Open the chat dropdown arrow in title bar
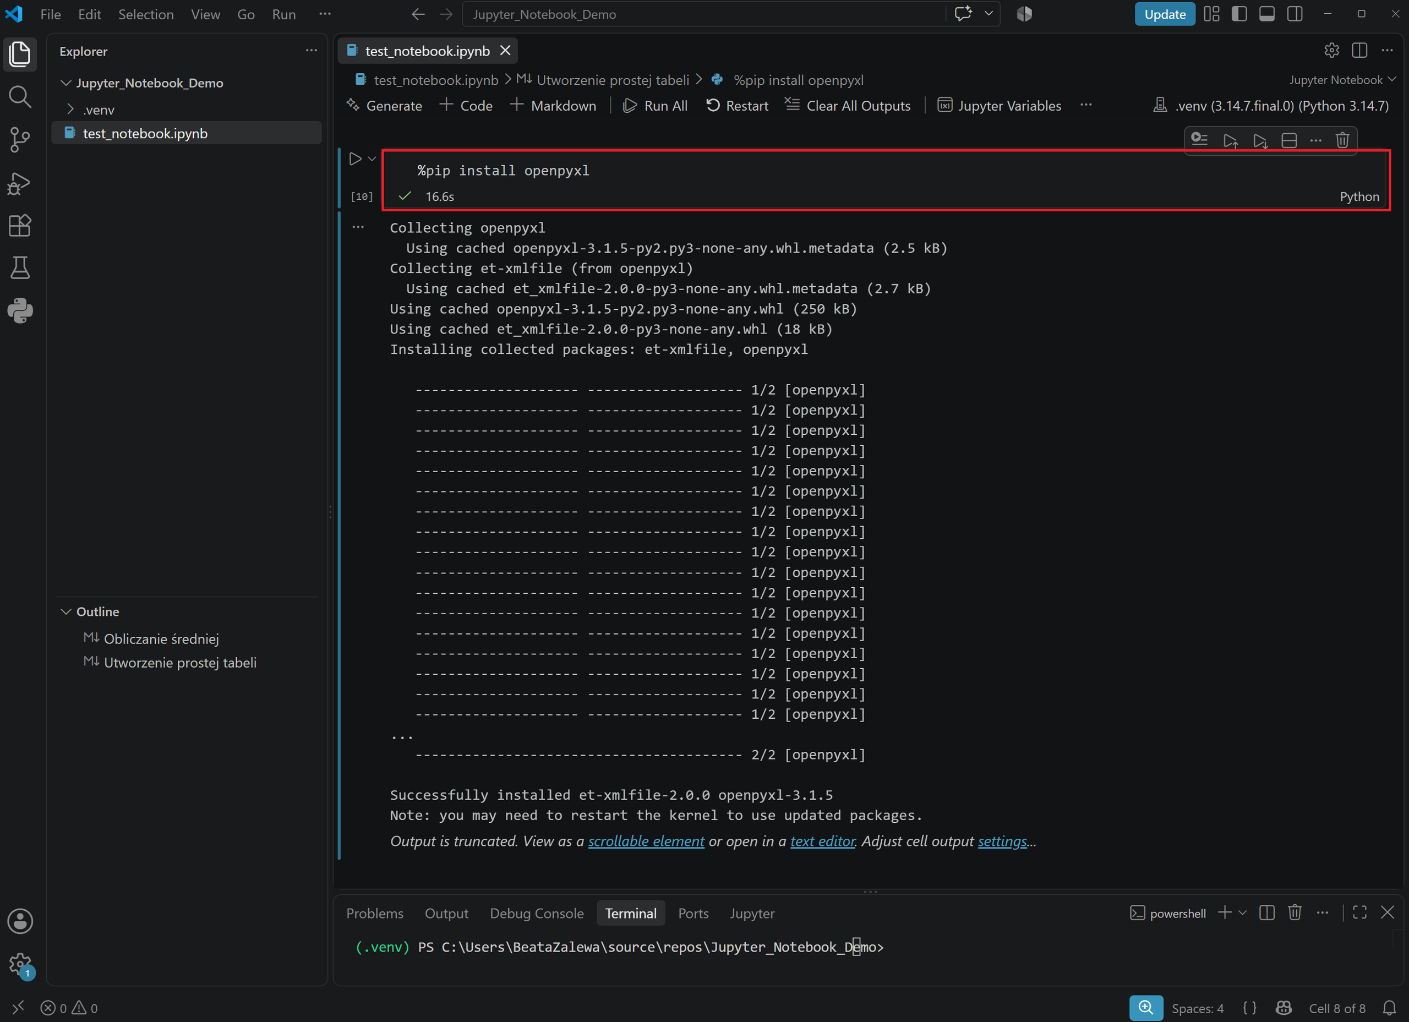The image size is (1409, 1022). click(989, 14)
